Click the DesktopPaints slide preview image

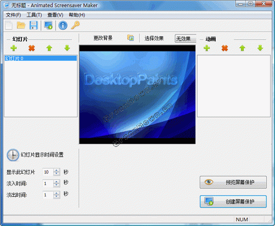click(137, 94)
